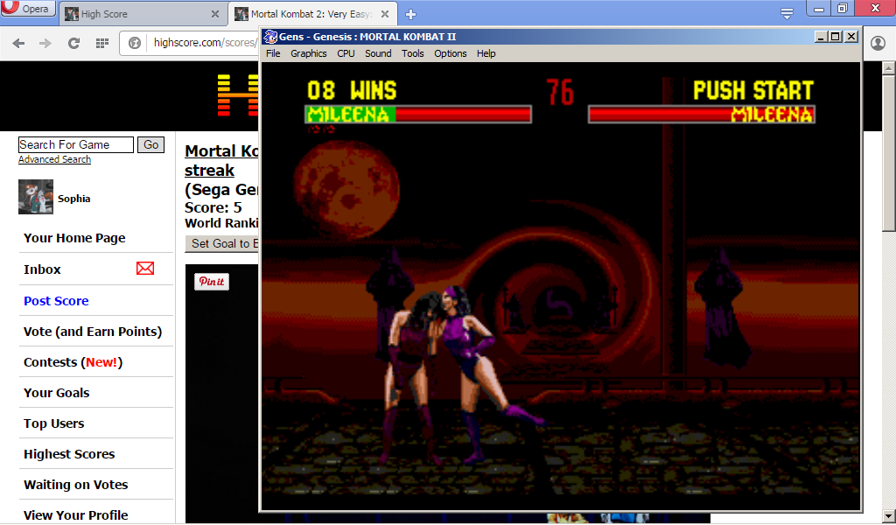Follow the Advanced Search link
Viewport: 896px width, 525px height.
pos(54,159)
